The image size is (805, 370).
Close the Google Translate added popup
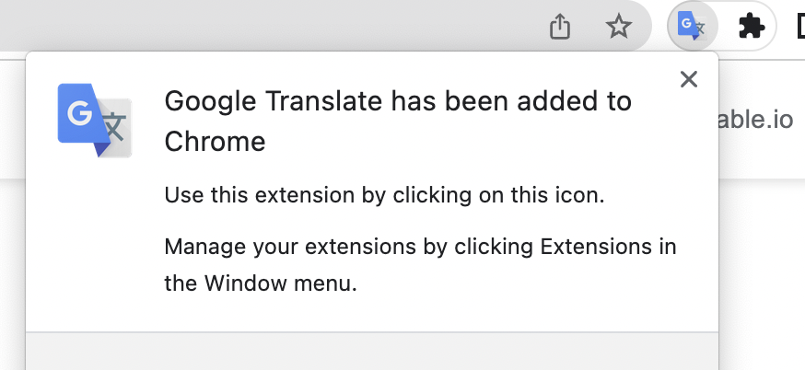coord(688,80)
